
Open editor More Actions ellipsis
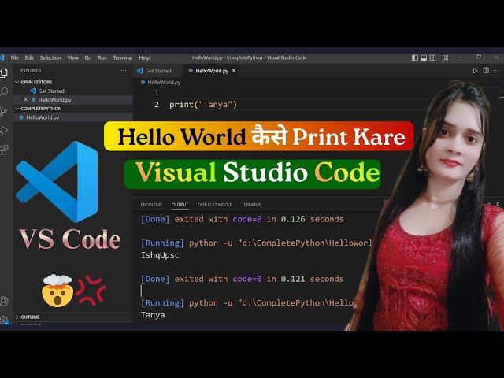(496, 71)
